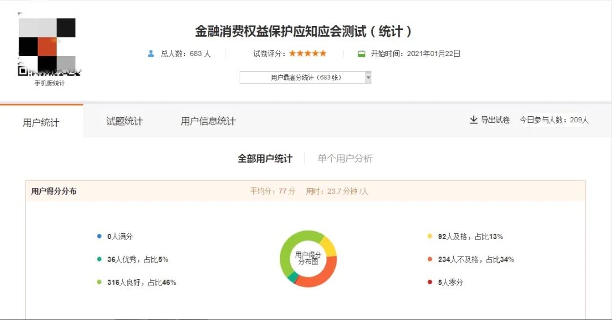Click the orange dot for 234人不及格
The height and width of the screenshot is (320, 612).
click(430, 259)
